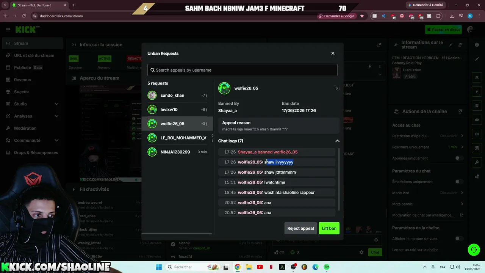
Task: Open Followers uniquement setting
Action: 427,147
